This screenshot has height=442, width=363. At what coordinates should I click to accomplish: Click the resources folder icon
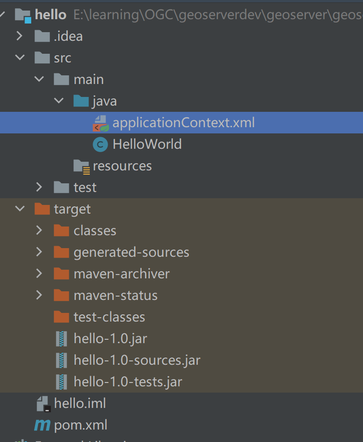(x=81, y=166)
